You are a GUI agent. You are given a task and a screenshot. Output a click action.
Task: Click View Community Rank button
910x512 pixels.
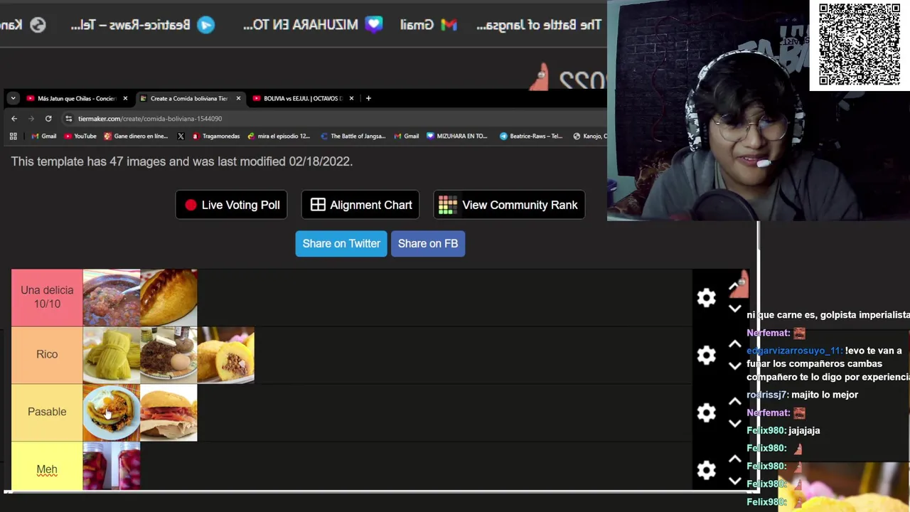pos(509,205)
